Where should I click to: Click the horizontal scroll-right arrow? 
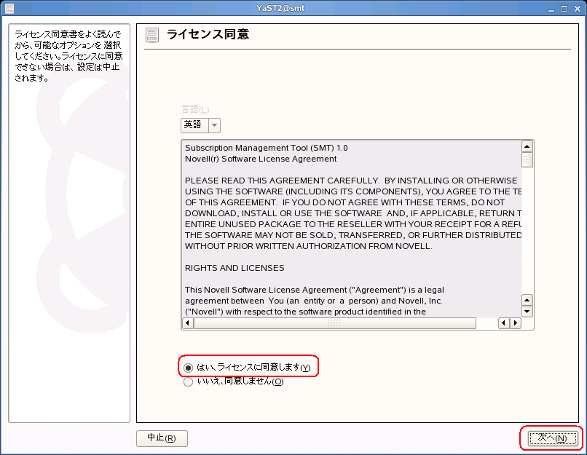point(515,323)
